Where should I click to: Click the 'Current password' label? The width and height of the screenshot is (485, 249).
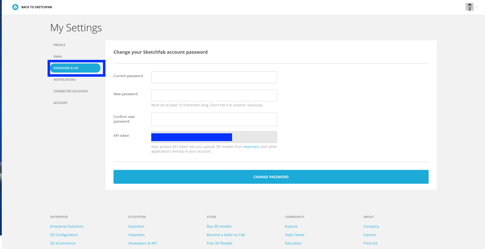coord(128,76)
